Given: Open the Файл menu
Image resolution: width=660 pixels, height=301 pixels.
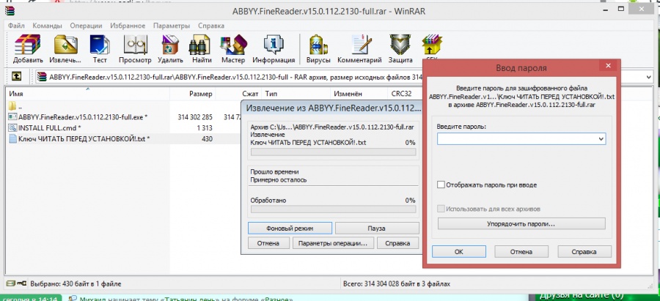Looking at the screenshot, I should click(x=16, y=26).
